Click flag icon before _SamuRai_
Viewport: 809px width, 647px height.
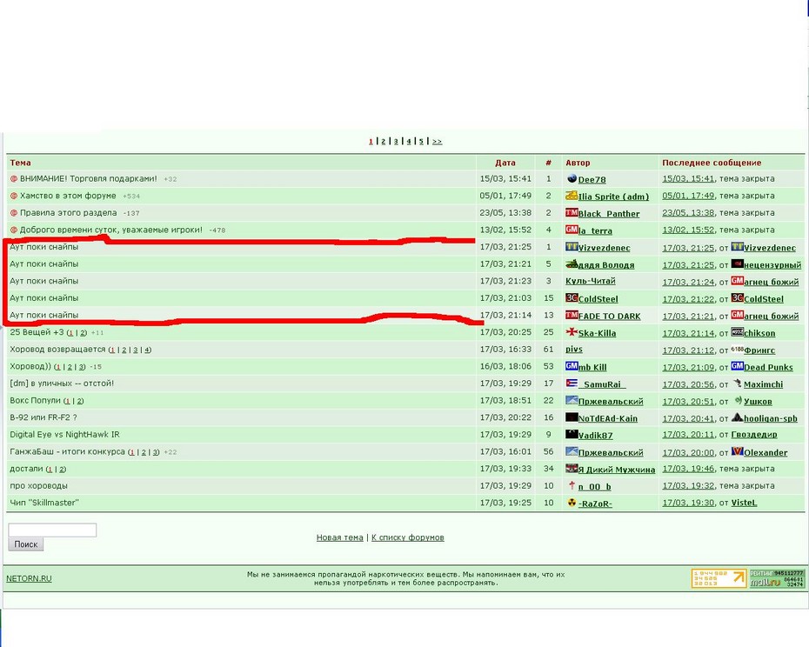(x=572, y=384)
